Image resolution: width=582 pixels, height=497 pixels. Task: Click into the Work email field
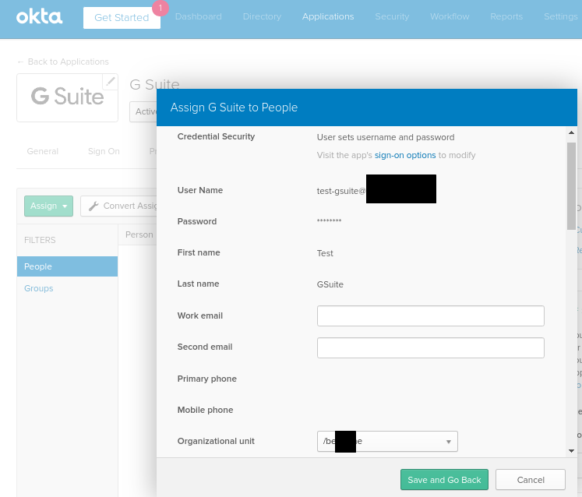431,315
